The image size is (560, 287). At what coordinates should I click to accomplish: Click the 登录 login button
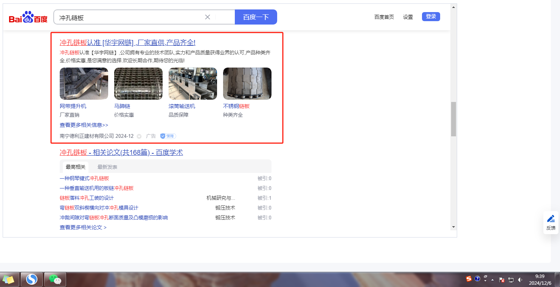click(x=431, y=17)
